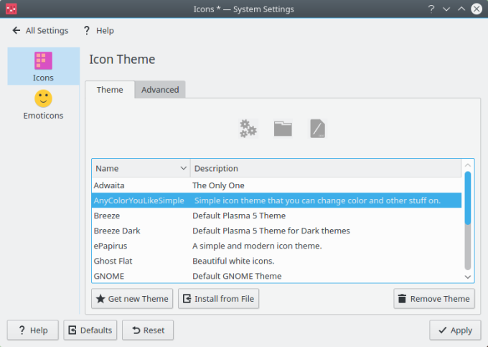Click the Description column header
The image size is (488, 347).
coord(325,168)
